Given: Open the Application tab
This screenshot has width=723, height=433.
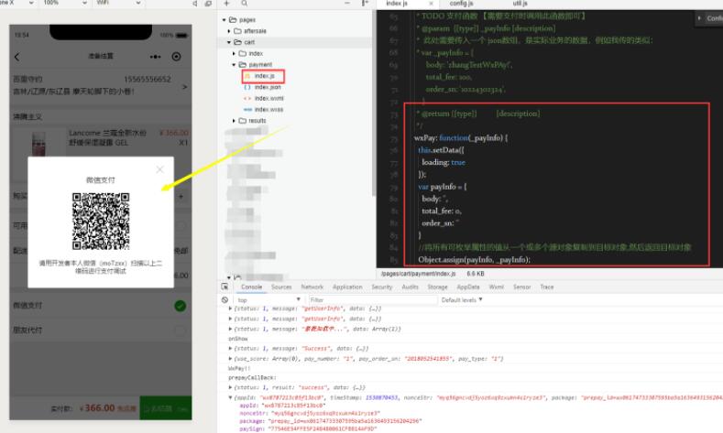Looking at the screenshot, I should (x=347, y=287).
